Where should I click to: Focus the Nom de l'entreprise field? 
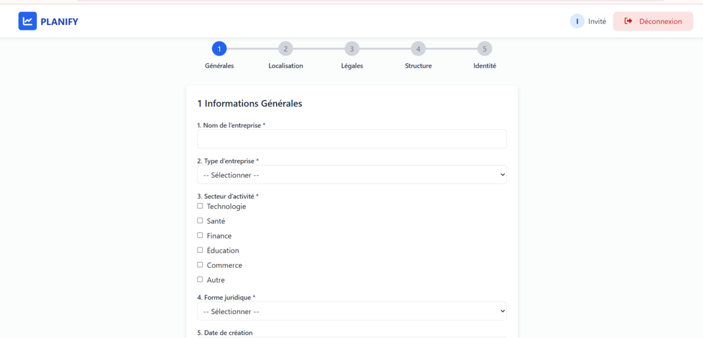click(x=352, y=139)
